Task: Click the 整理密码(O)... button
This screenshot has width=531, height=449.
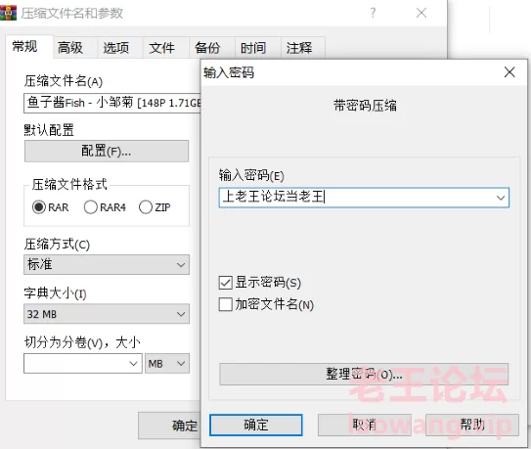Action: [x=364, y=374]
